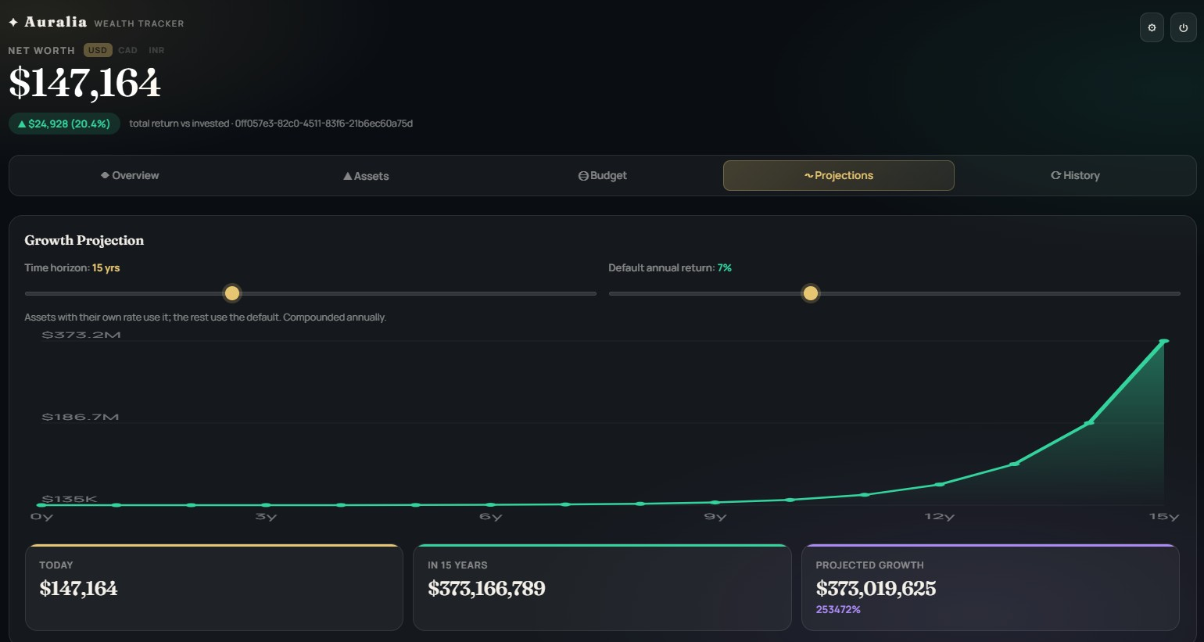Click the $24,928 (20.4%) return badge
The width and height of the screenshot is (1204, 642).
64,124
